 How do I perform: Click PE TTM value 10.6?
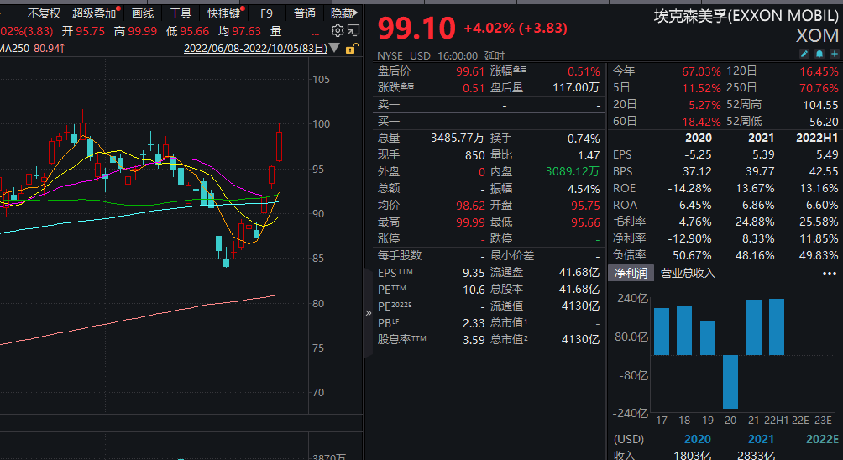click(x=474, y=290)
